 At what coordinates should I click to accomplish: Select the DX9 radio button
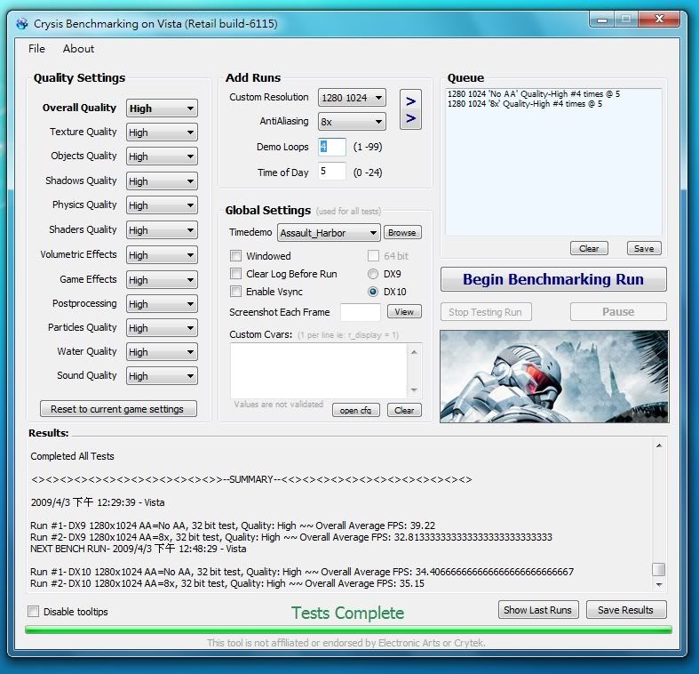click(x=373, y=274)
